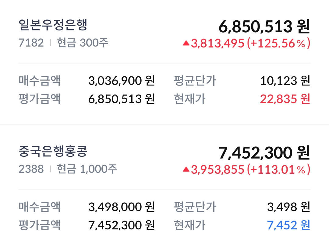Click the blue 7,452 원 current price
329x251 pixels.
[288, 225]
